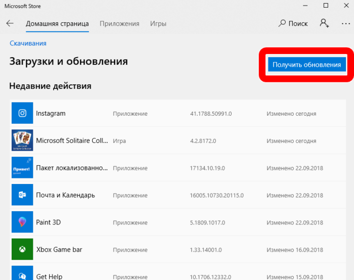Click Приложение label in Paint 3D row
Viewport: 354px width, 280px height.
(130, 223)
